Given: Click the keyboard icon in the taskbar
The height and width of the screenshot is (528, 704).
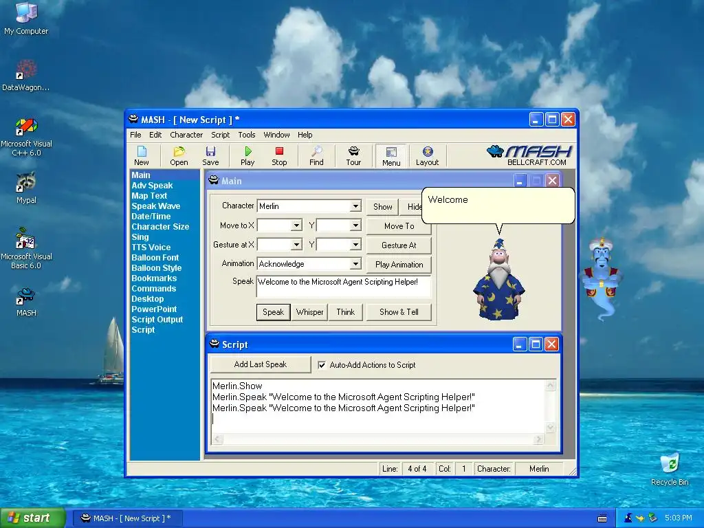Looking at the screenshot, I should [x=602, y=518].
